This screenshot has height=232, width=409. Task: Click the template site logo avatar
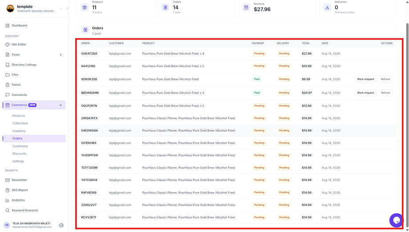point(10,8)
